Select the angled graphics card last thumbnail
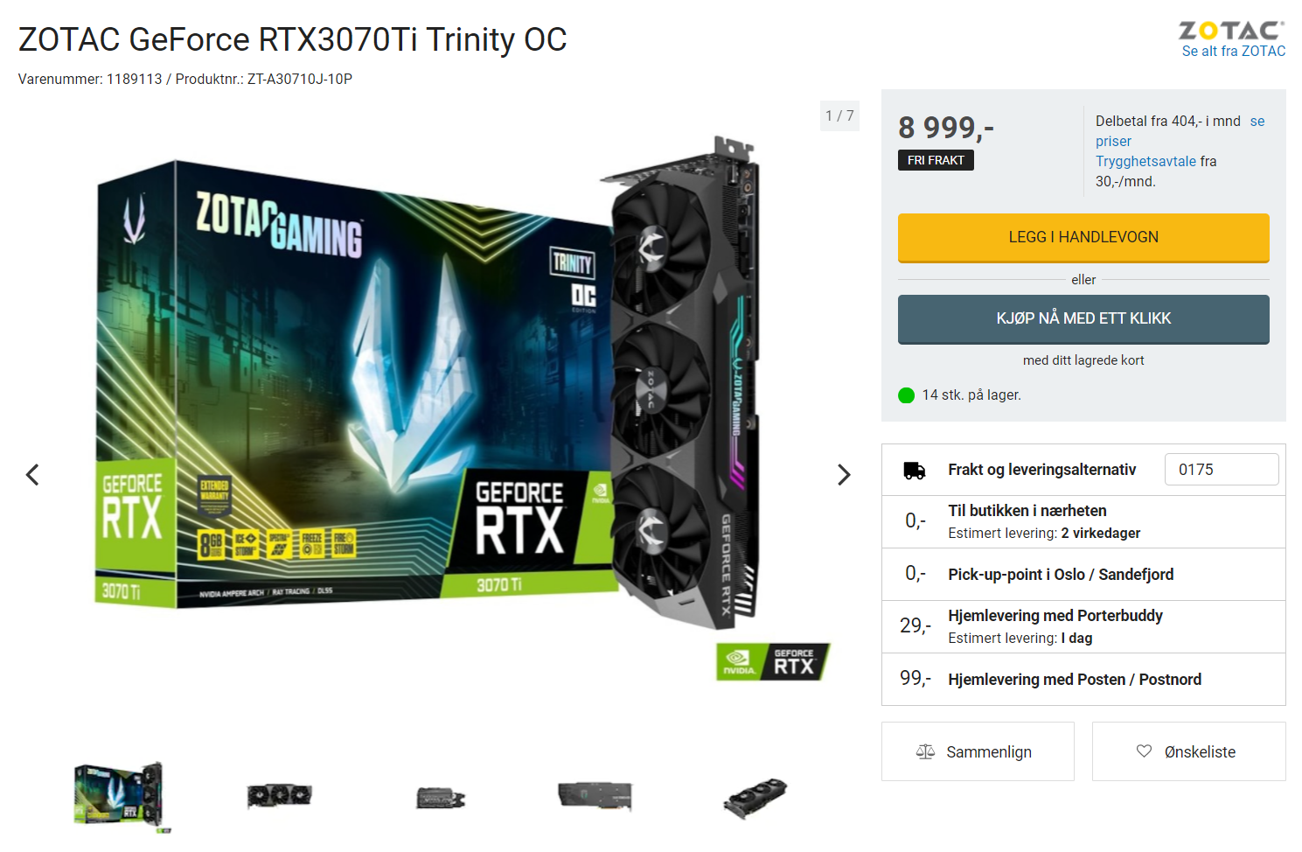The height and width of the screenshot is (852, 1302). (x=755, y=798)
